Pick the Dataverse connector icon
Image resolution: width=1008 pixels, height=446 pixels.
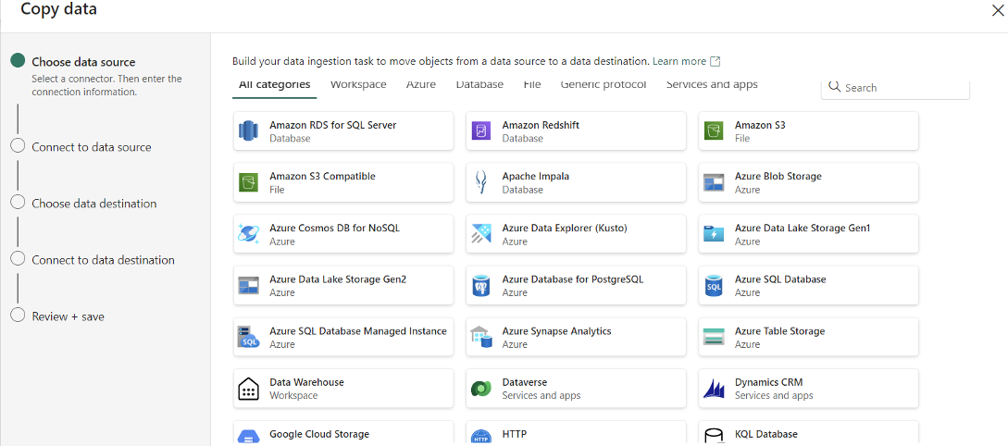click(x=480, y=389)
